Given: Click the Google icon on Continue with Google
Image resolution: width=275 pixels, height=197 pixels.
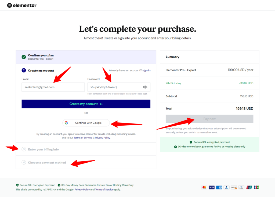Looking at the screenshot, I should tap(66, 123).
